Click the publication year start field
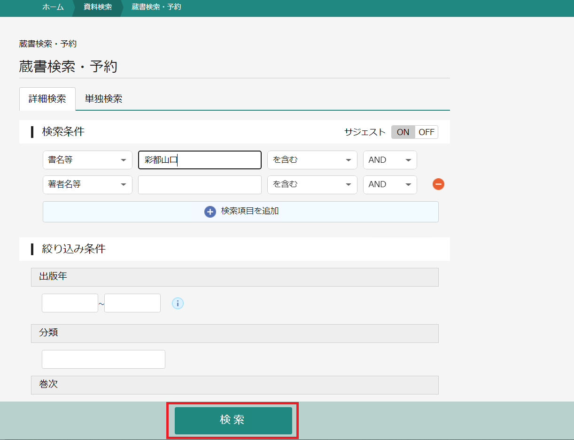Viewport: 574px width, 440px height. 70,303
